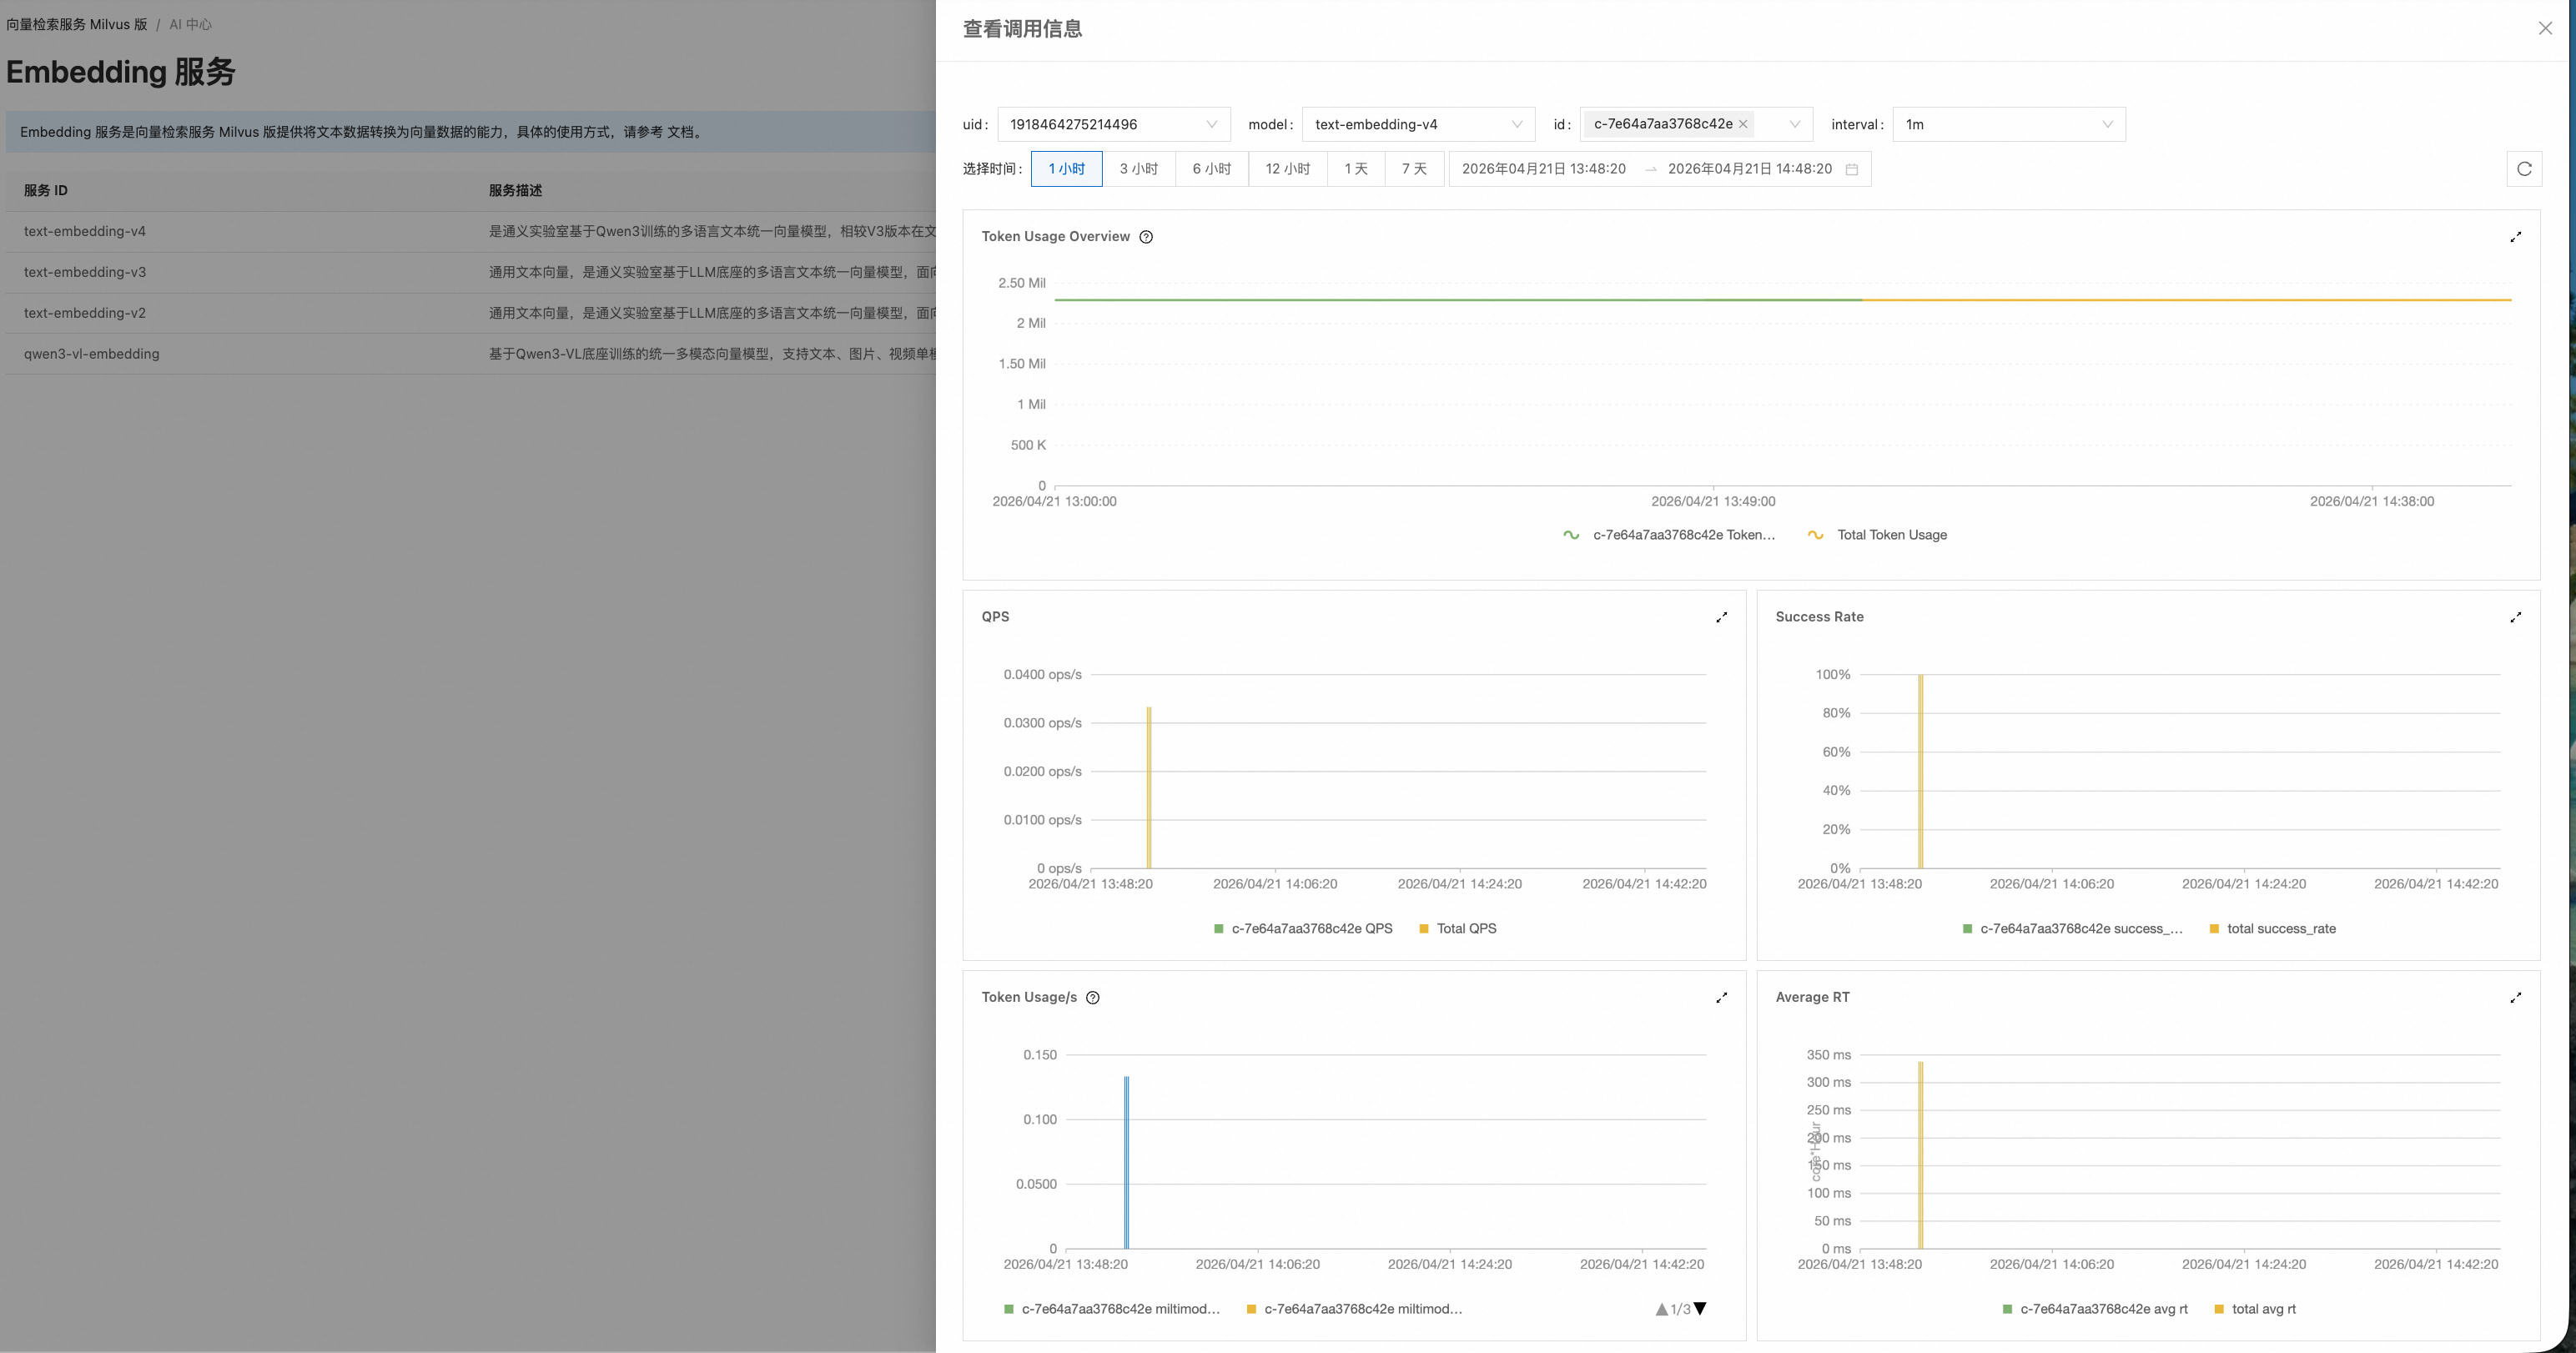This screenshot has height=1353, width=2576.
Task: Go to next legend page in Token Usage/s
Action: click(1700, 1309)
